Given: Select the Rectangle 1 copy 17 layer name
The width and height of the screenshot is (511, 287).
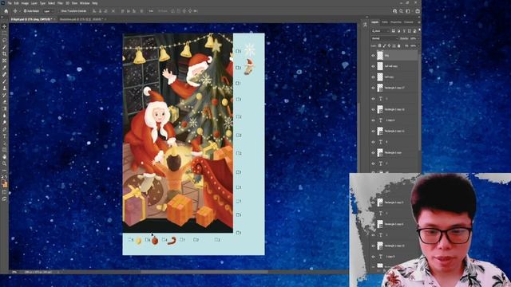Looking at the screenshot, I should [x=394, y=88].
